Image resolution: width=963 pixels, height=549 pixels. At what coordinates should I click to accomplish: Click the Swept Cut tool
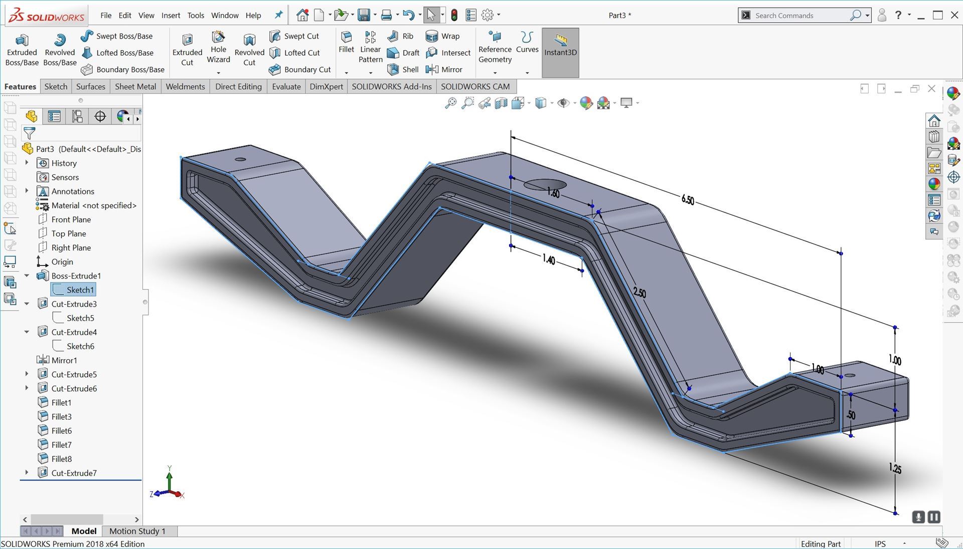tap(296, 36)
